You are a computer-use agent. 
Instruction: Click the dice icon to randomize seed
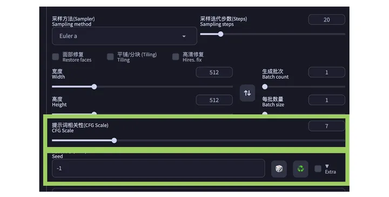pyautogui.click(x=279, y=169)
